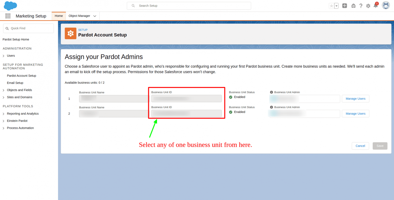This screenshot has width=394, height=200.
Task: Click the Business Unit Admin field in row 2
Action: pos(305,114)
